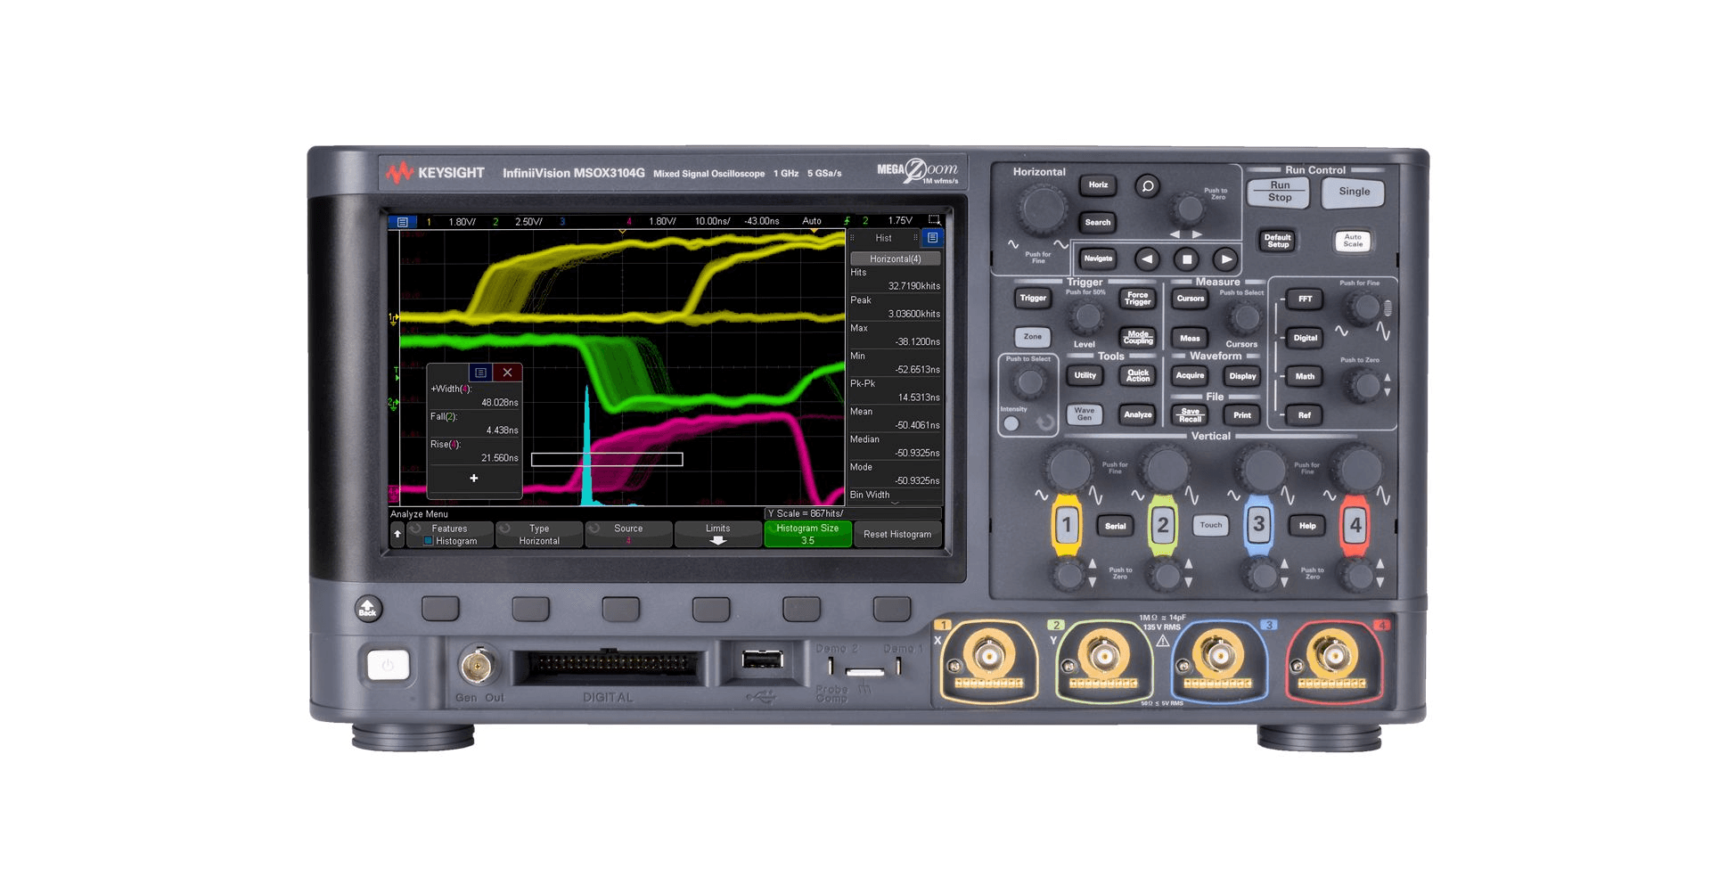Image resolution: width=1711 pixels, height=877 pixels.
Task: Tap the Hist sidebar menu icon
Action: pos(932,238)
